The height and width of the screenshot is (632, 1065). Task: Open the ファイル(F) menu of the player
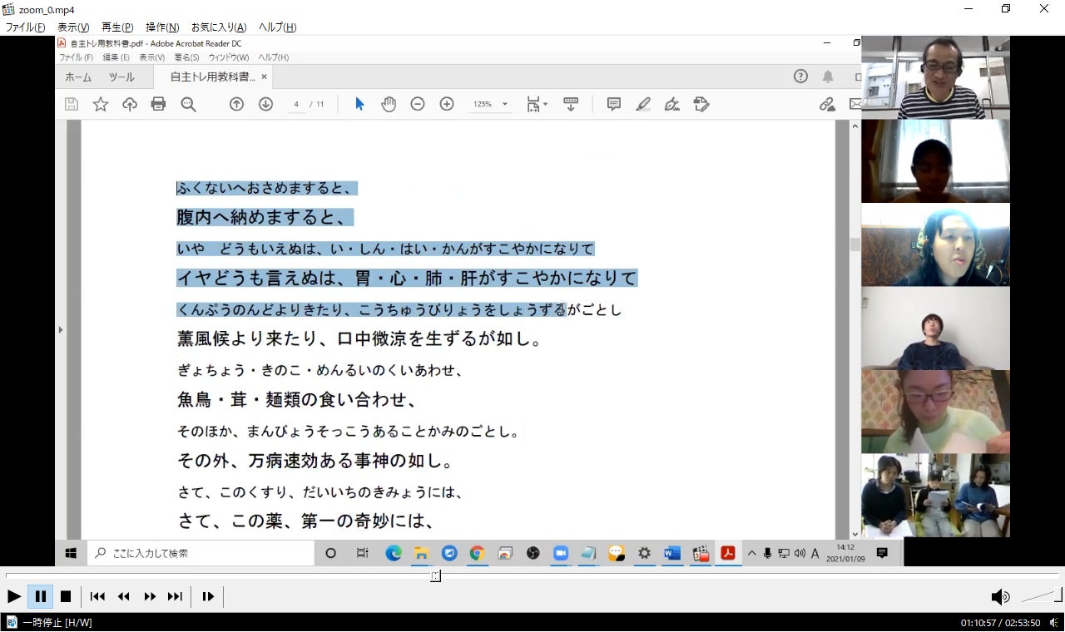(25, 27)
